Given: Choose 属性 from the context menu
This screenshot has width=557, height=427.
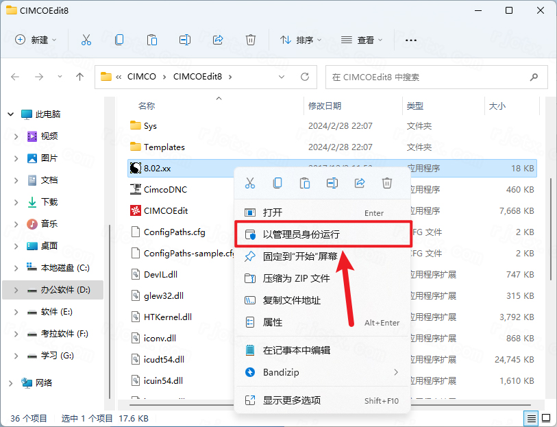Looking at the screenshot, I should (x=323, y=322).
